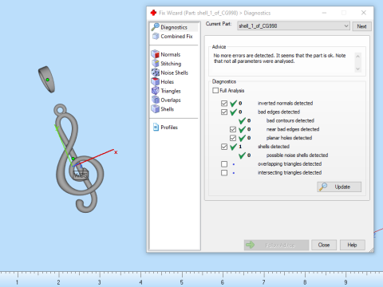Image resolution: width=383 pixels, height=287 pixels.
Task: Close the Fix Wizard window
Action: pos(364,13)
